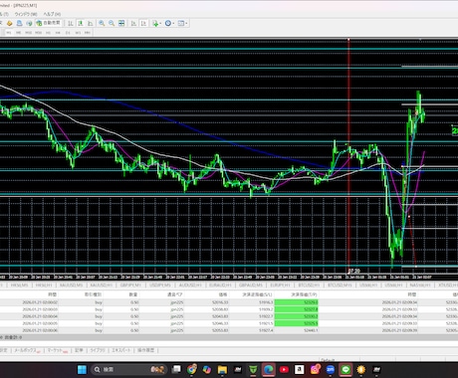The height and width of the screenshot is (378, 458).
Task: Toggle the 自動売買 AutoTrading button
Action: 49,23
